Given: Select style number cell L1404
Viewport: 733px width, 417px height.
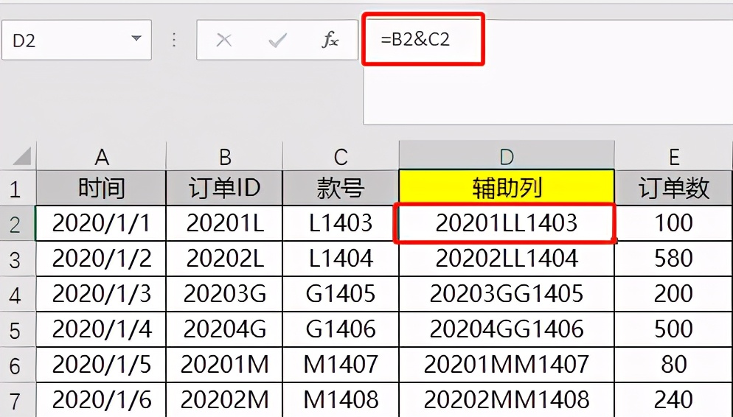Looking at the screenshot, I should click(341, 259).
